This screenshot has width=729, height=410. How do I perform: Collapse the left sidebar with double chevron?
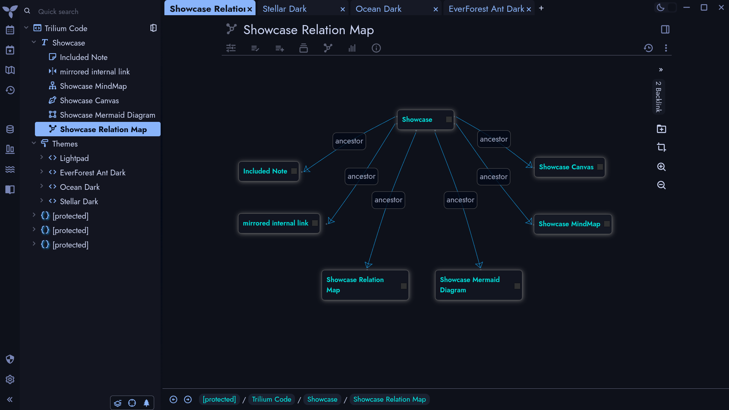click(x=10, y=399)
